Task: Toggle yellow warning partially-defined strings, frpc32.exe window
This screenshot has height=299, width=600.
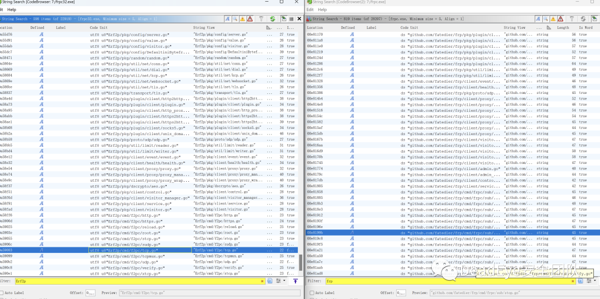Action: (242, 18)
